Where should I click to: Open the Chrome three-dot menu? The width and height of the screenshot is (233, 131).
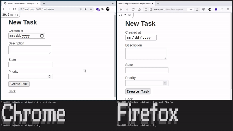click(x=113, y=9)
